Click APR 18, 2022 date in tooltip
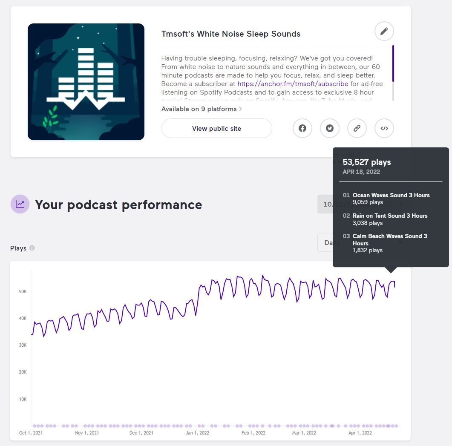The width and height of the screenshot is (452, 446). pos(361,172)
